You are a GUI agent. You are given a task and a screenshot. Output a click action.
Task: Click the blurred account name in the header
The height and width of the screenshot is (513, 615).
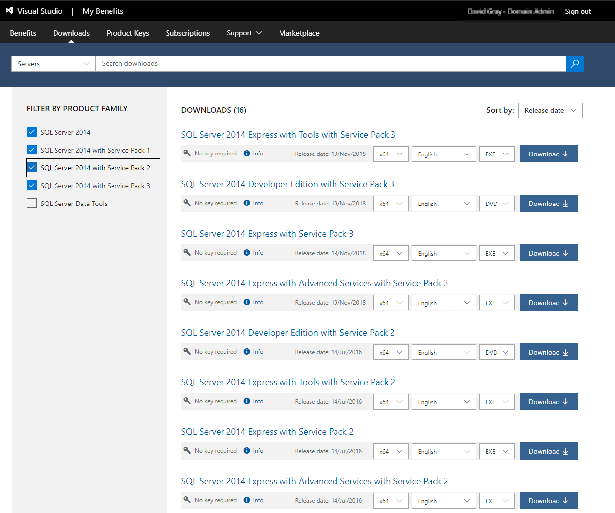[510, 11]
